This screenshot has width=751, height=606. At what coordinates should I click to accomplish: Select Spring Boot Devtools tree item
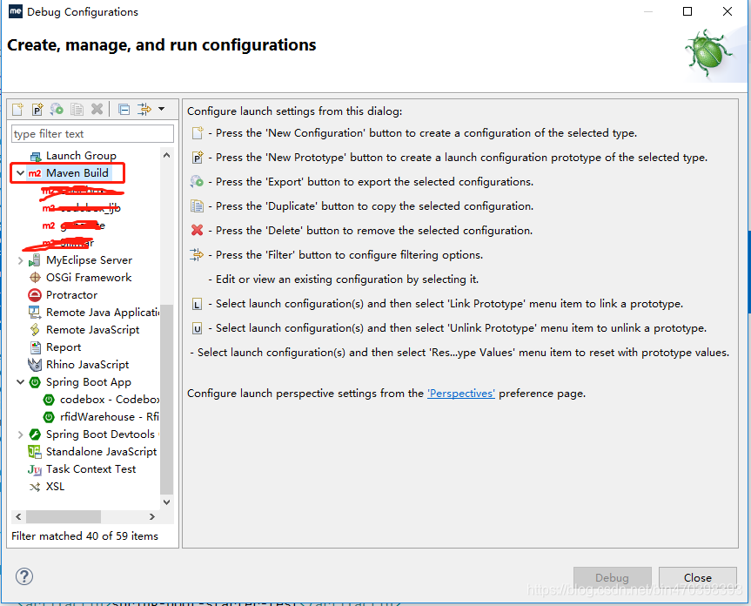(100, 434)
